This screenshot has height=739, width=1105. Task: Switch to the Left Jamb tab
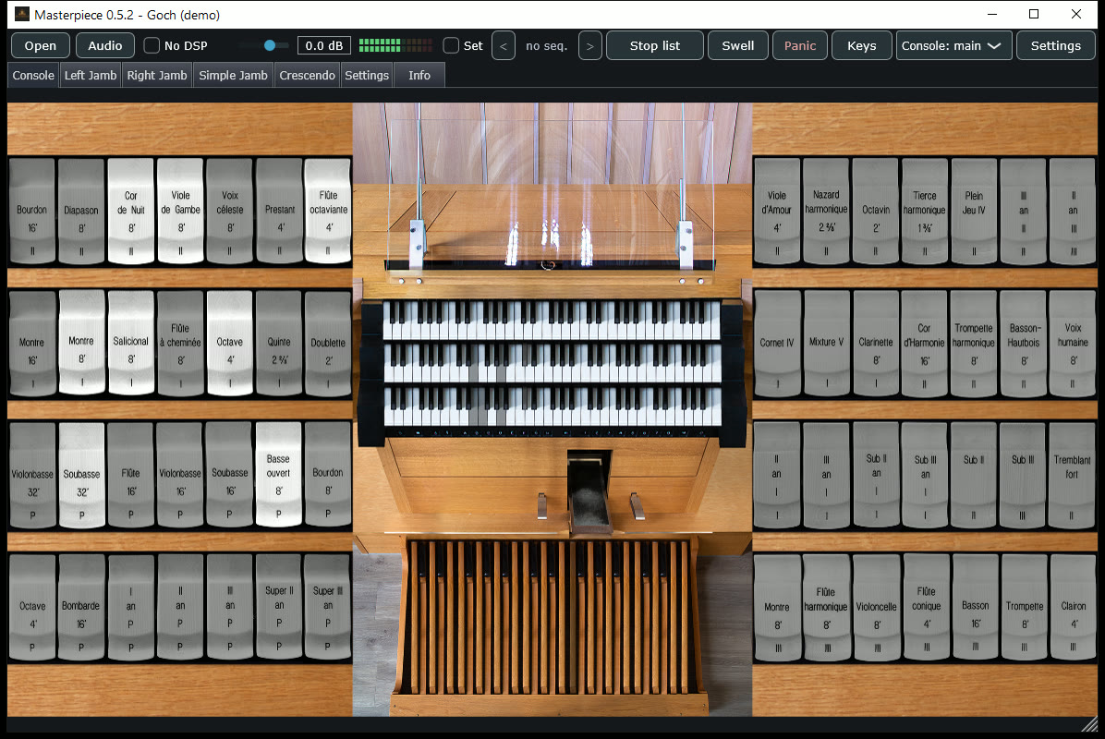[x=91, y=76]
